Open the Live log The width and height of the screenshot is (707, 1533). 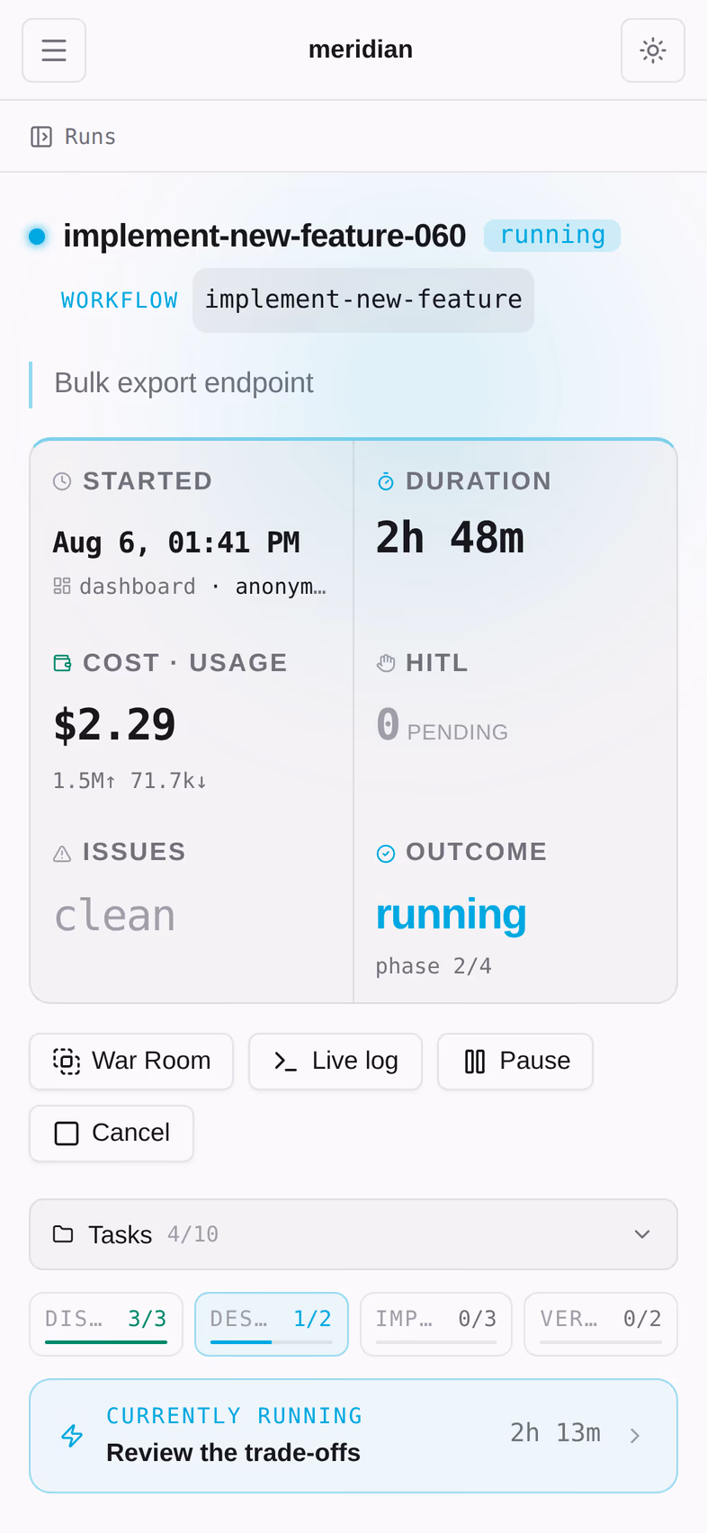[x=336, y=1062]
